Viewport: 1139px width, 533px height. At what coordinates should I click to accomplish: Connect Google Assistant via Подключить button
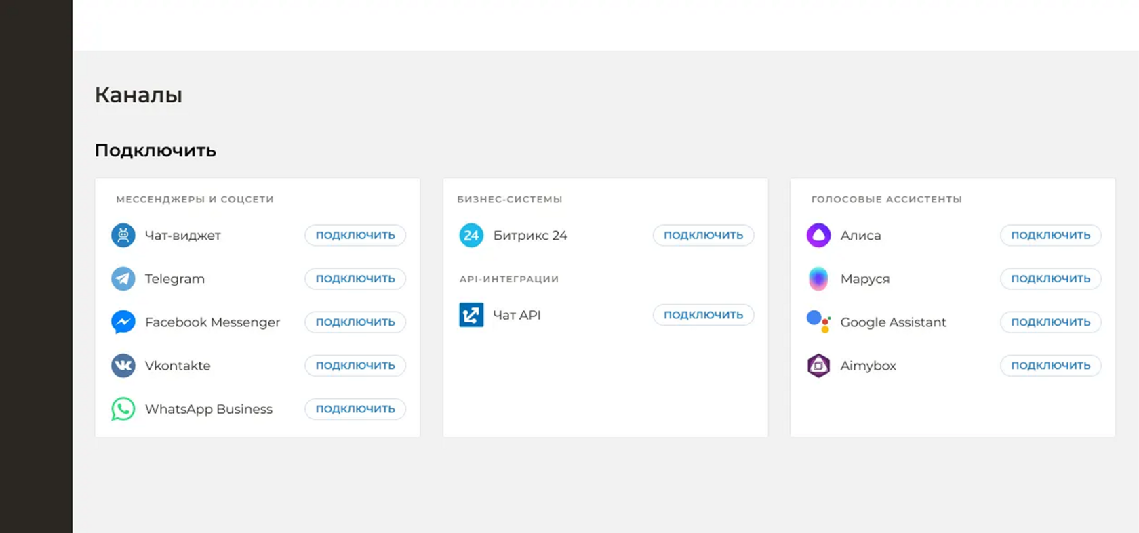[x=1051, y=322]
